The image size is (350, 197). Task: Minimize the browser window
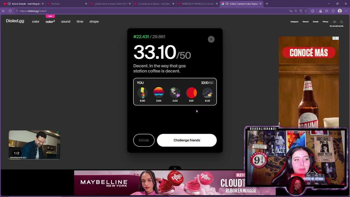coord(329,4)
